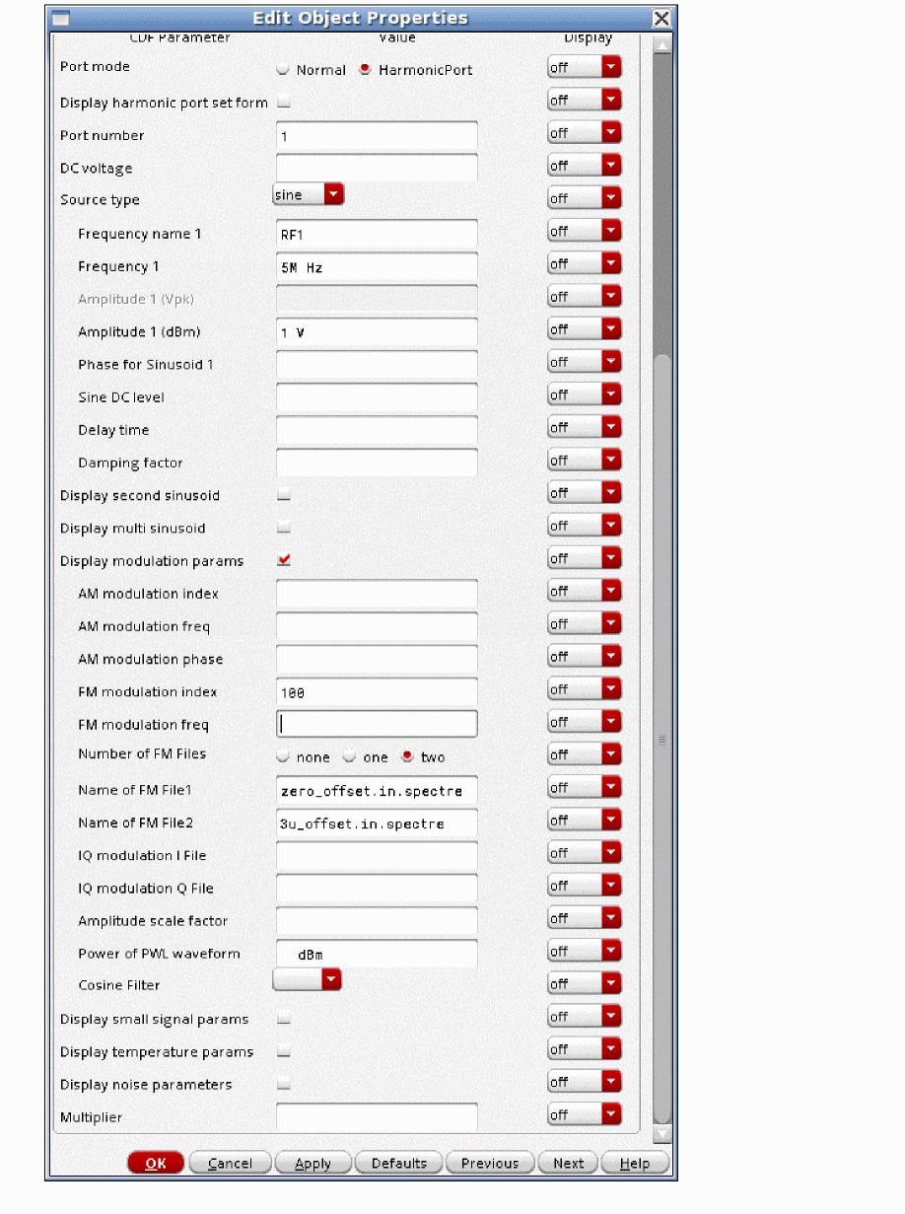Click the IQ modulation I File field
This screenshot has height=1214, width=905.
[377, 855]
